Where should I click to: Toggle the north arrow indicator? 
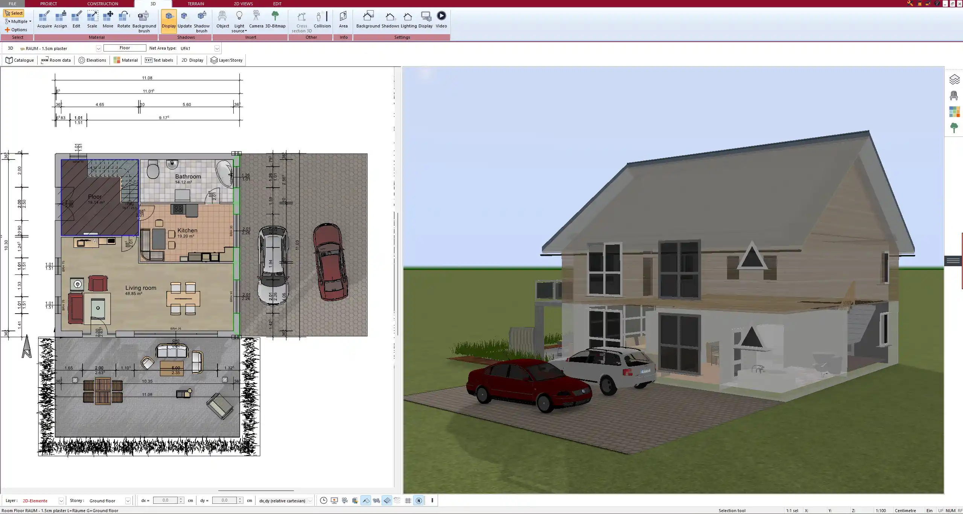point(418,500)
